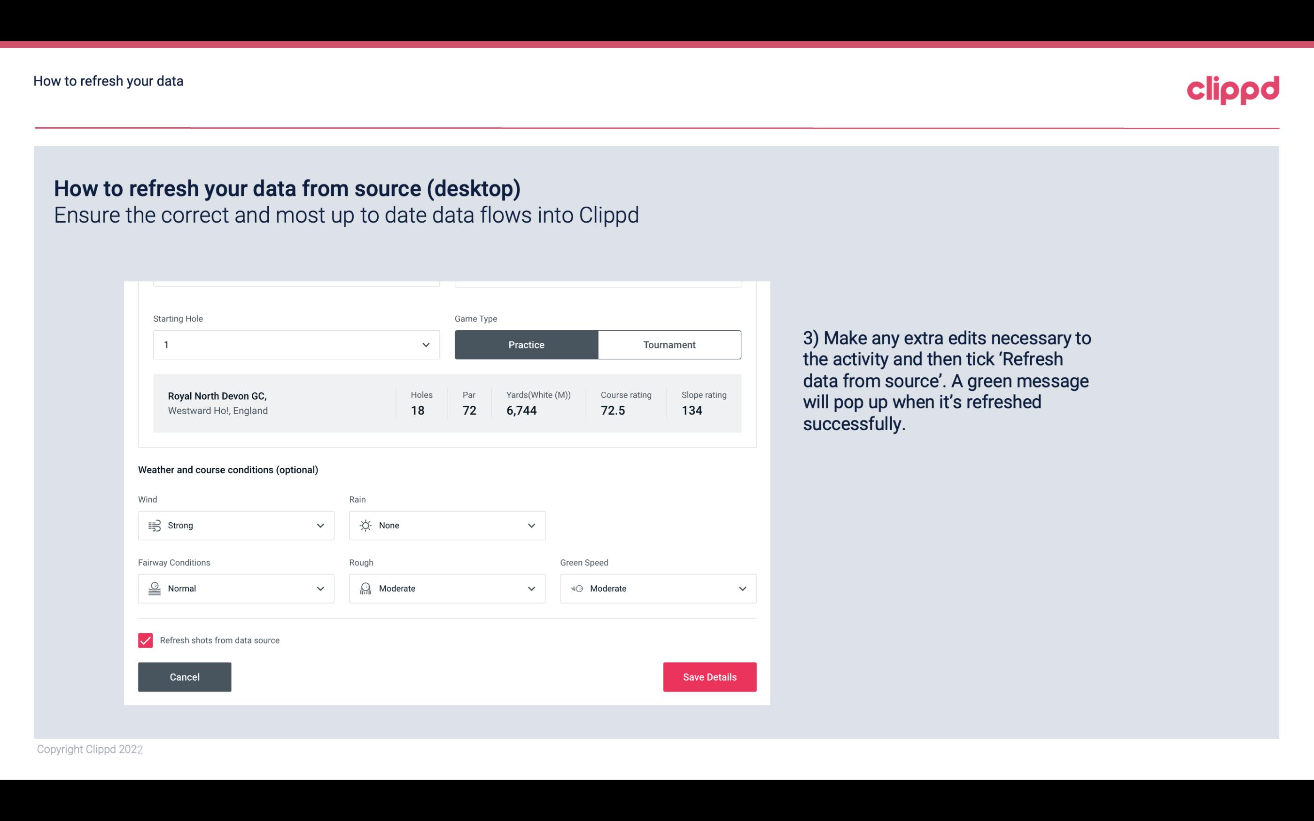Click the fairway conditions icon
This screenshot has height=821, width=1314.
(153, 589)
